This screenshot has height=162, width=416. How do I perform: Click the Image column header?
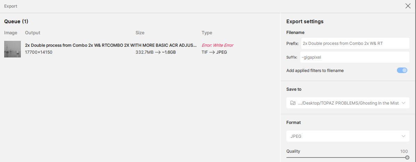[x=11, y=33]
